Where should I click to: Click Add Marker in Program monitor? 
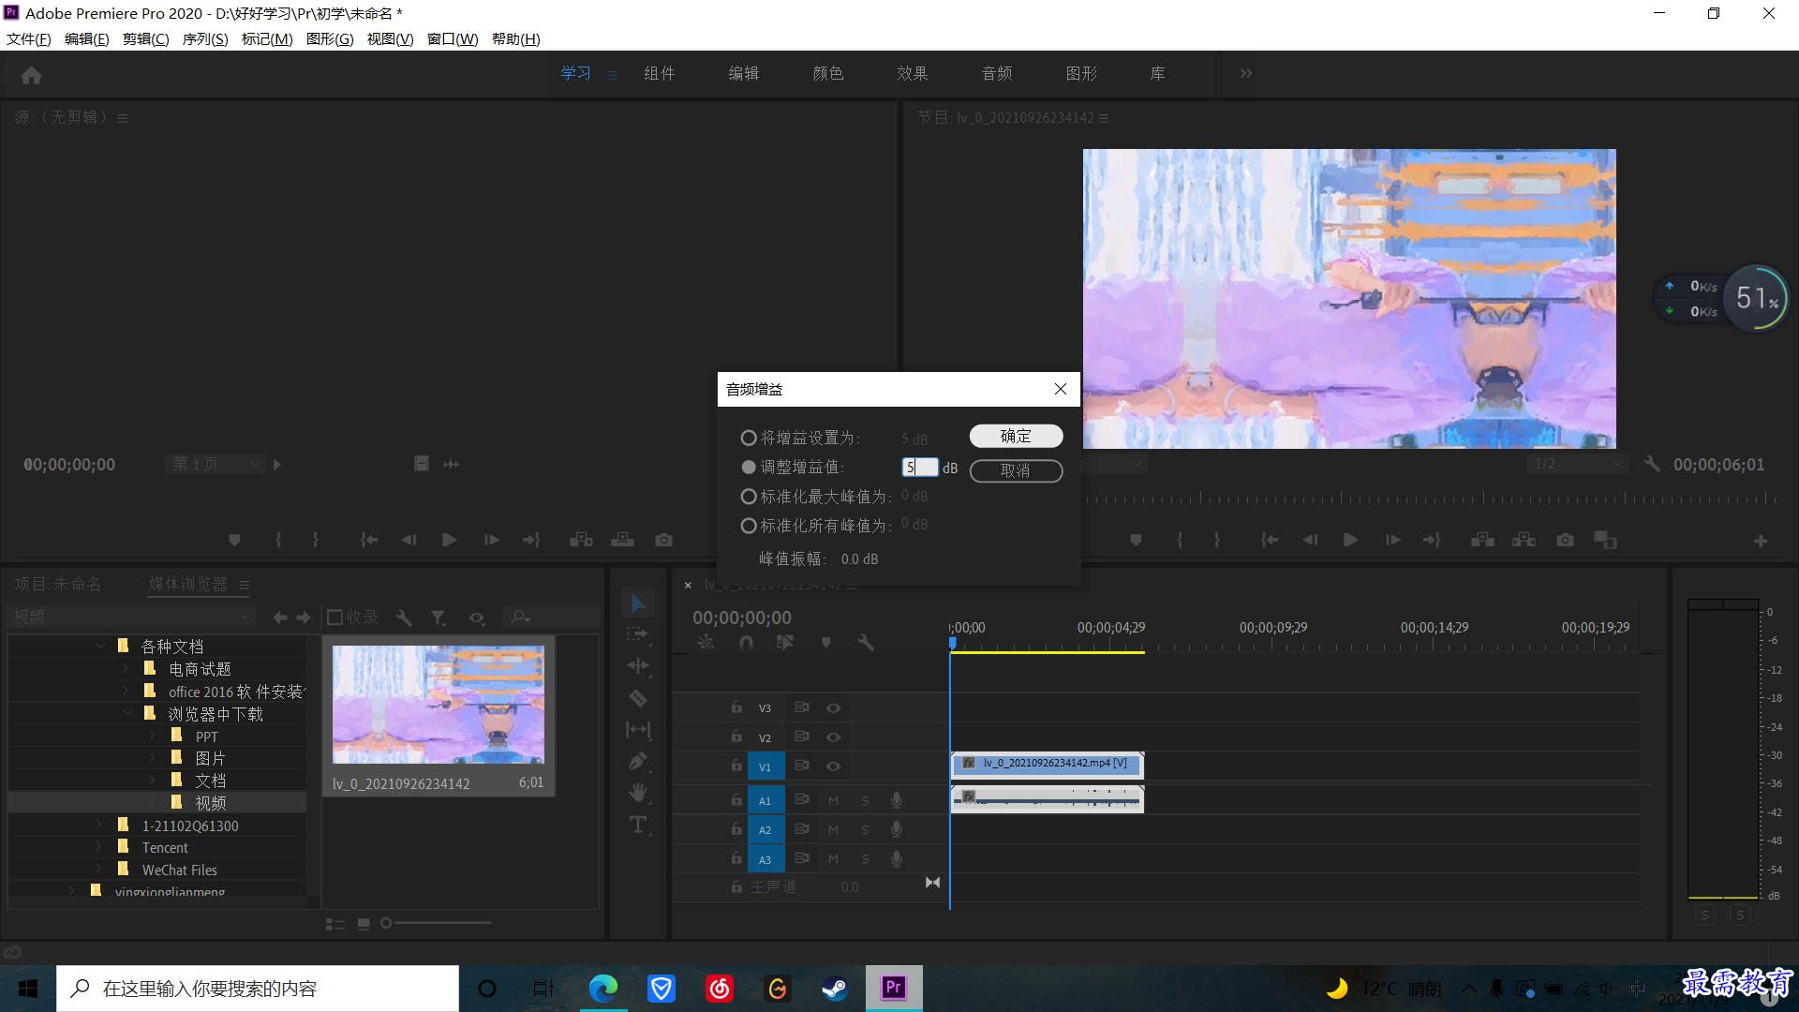[1136, 541]
